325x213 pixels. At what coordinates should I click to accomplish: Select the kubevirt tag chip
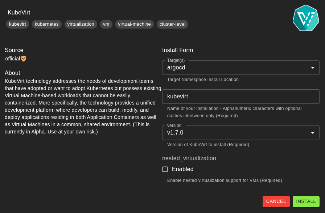(17, 24)
